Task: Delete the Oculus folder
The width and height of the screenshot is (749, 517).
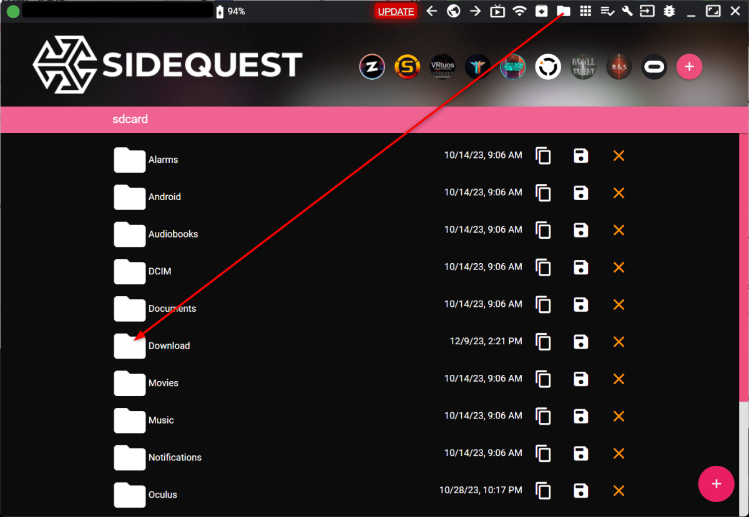Action: [619, 491]
